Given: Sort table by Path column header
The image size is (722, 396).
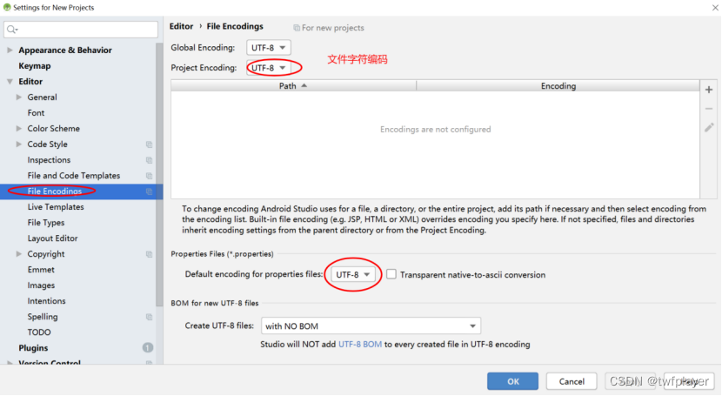Looking at the screenshot, I should [x=293, y=86].
